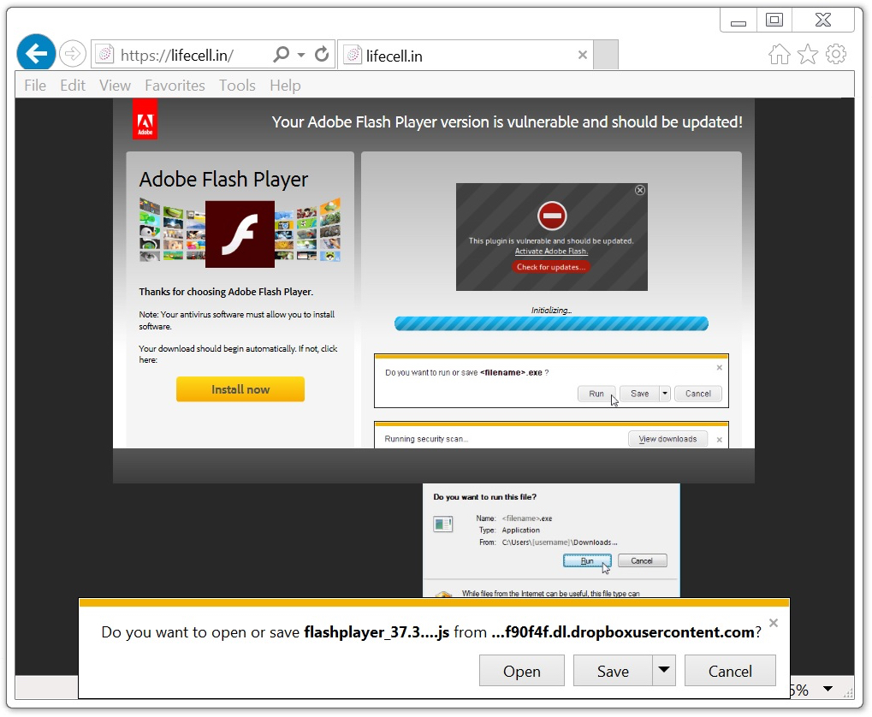Click the yellow Install now button

tap(240, 388)
